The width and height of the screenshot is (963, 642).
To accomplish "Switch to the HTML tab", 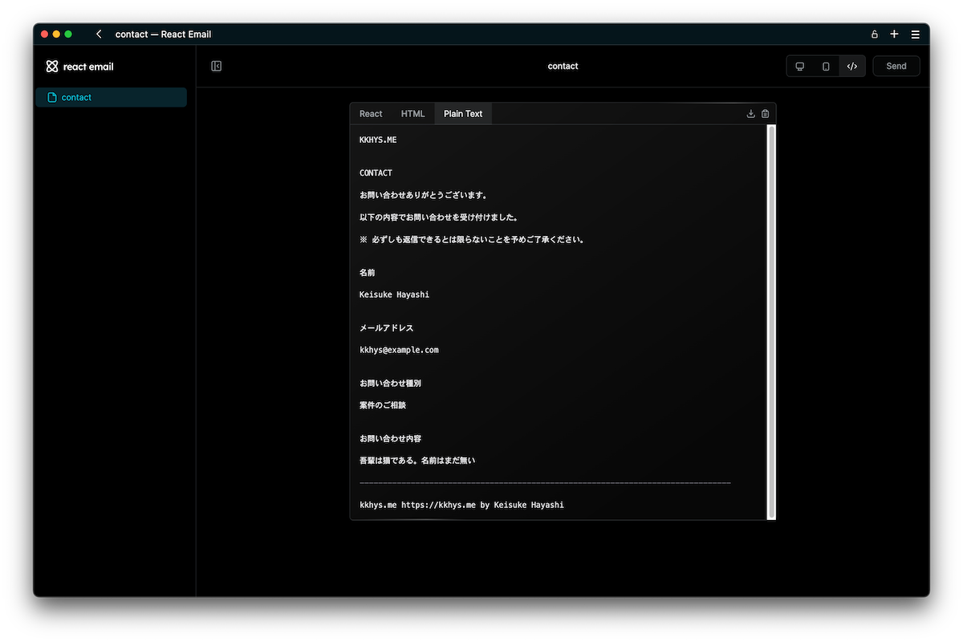I will 412,113.
